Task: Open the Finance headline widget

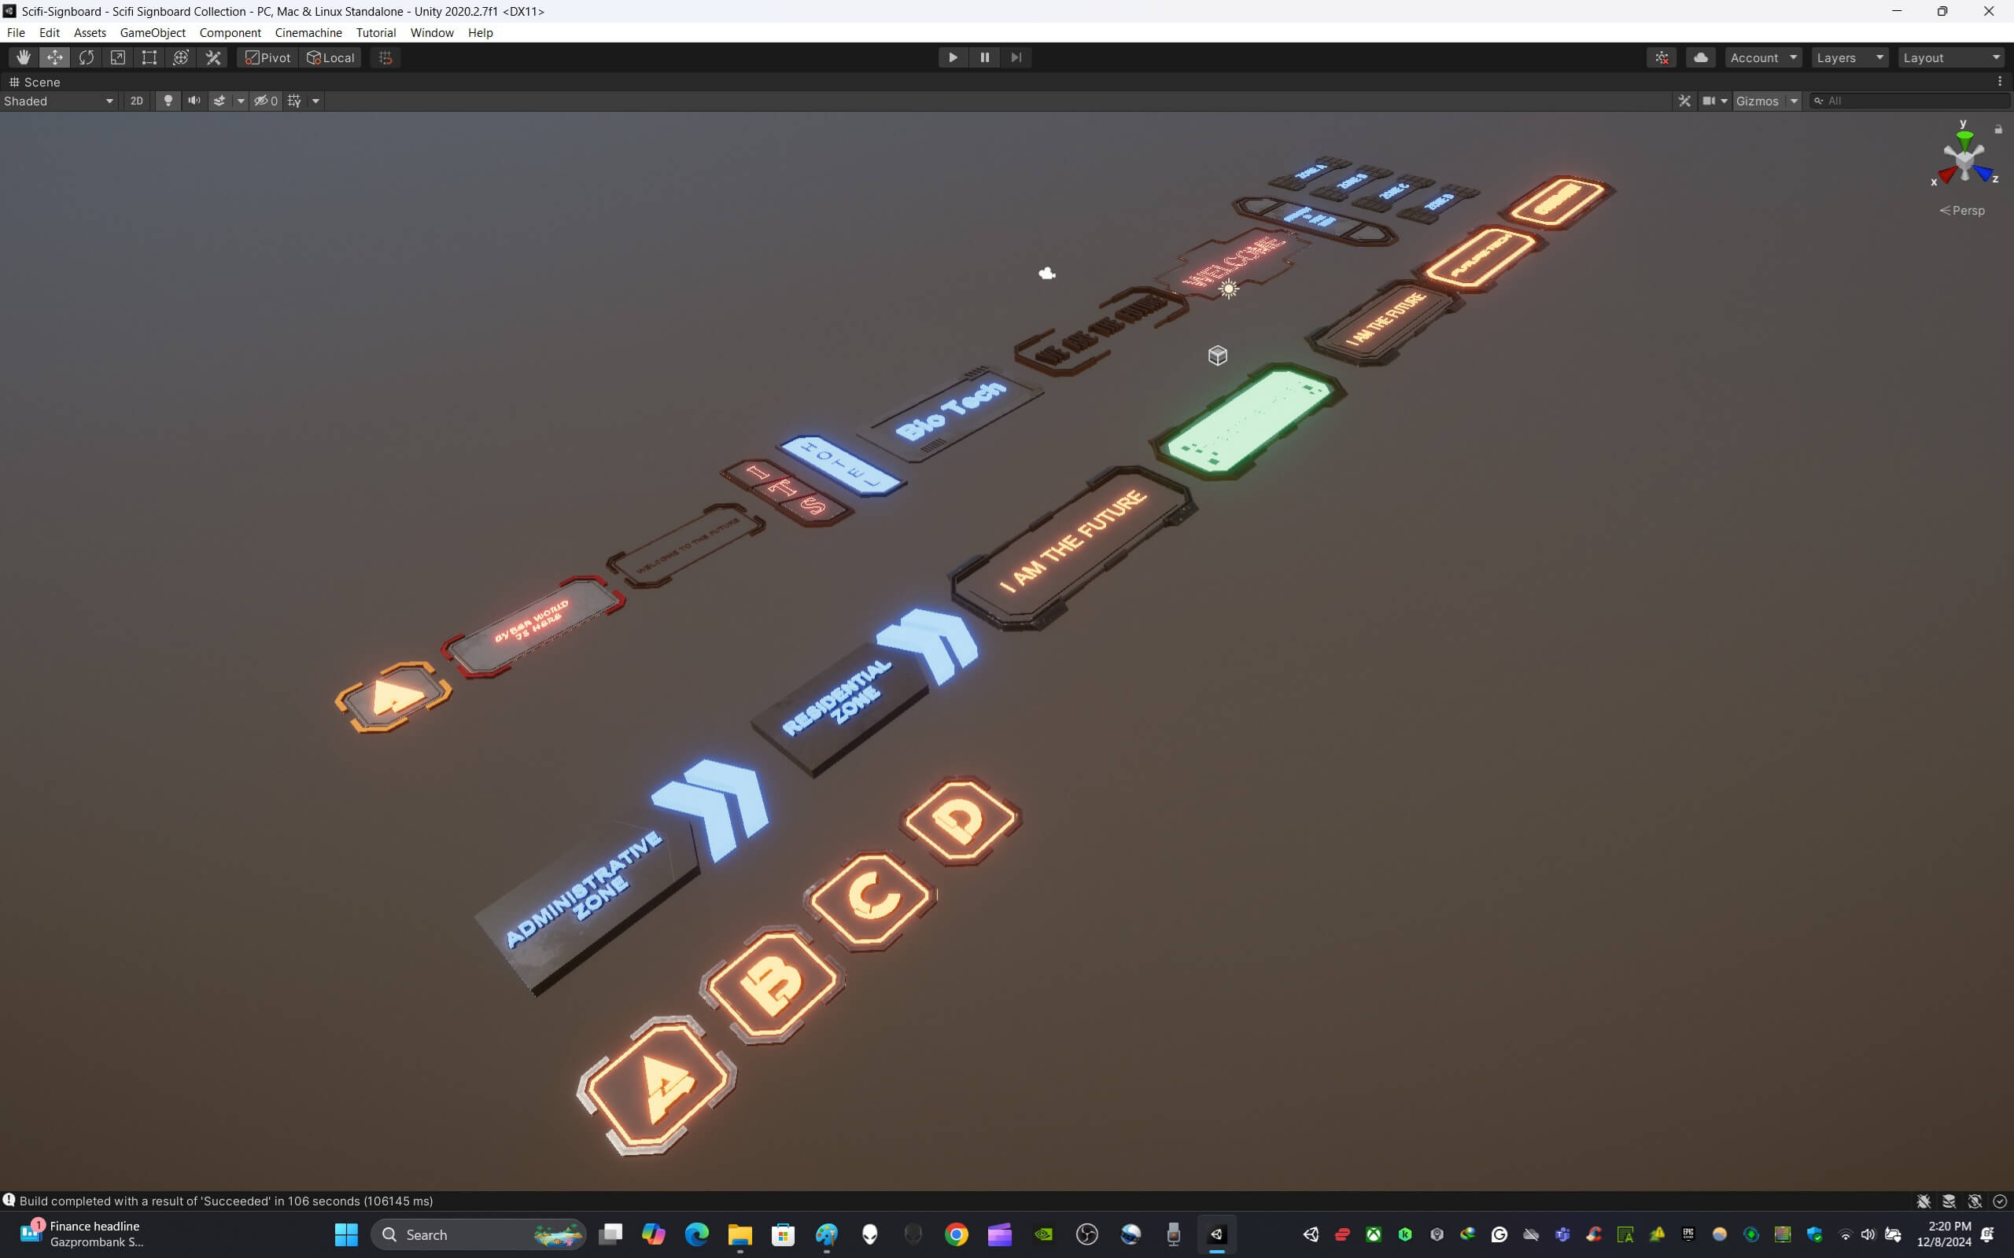Action: (x=83, y=1234)
